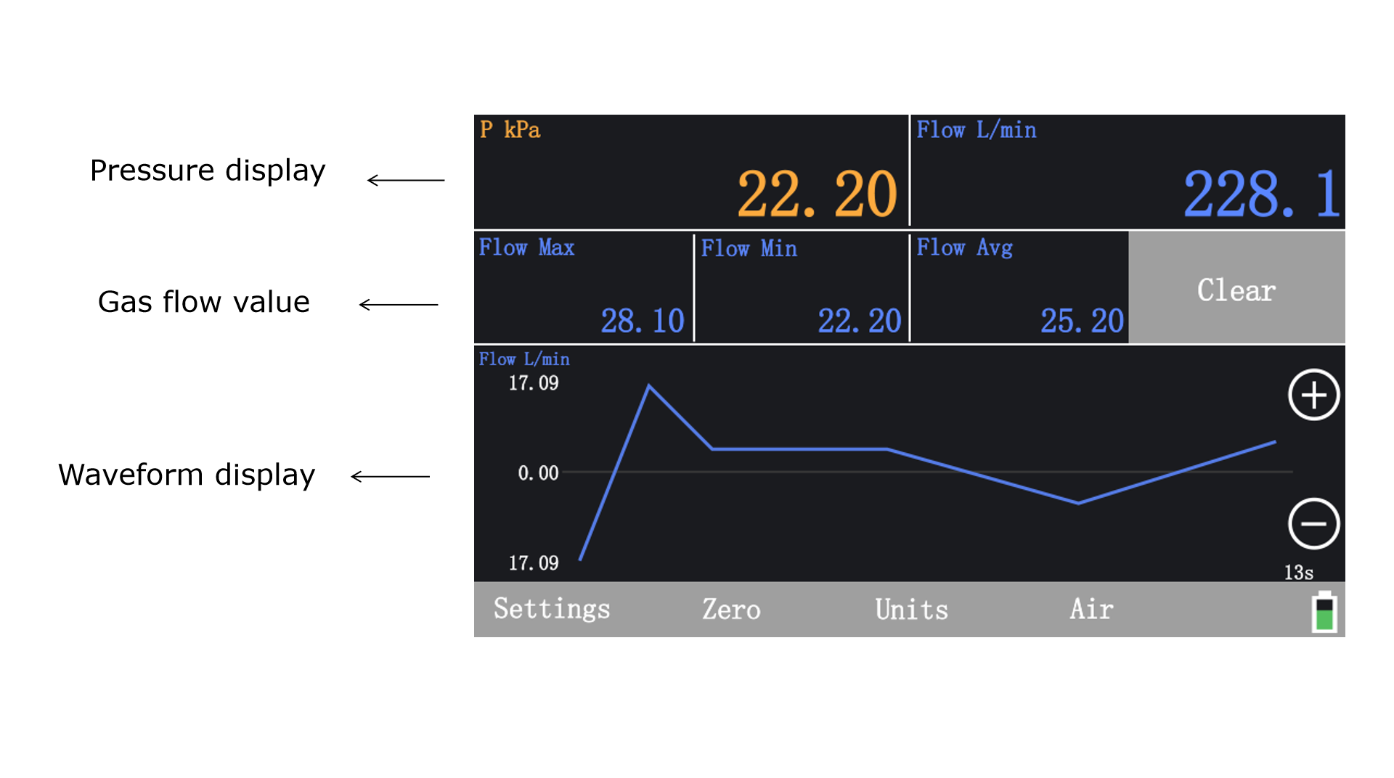Click the Pressure display annotation text

click(x=208, y=171)
